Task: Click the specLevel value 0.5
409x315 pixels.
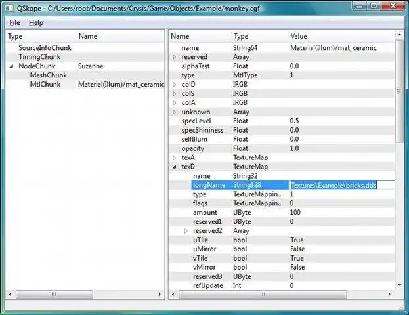Action: [x=294, y=121]
